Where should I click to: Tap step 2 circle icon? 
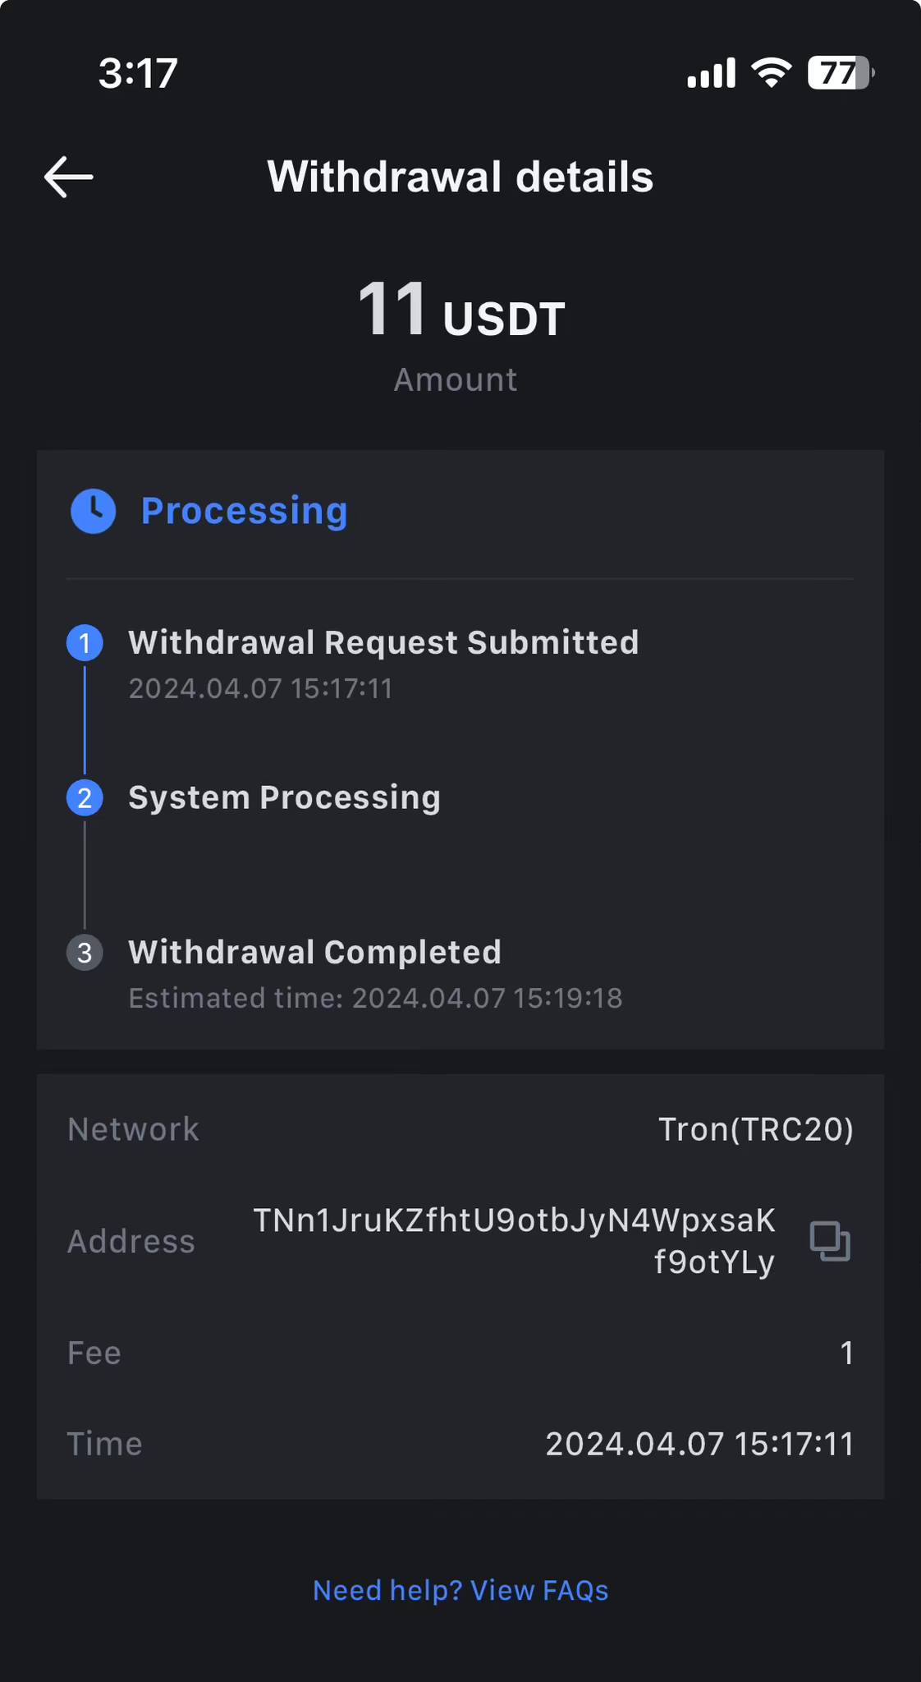[85, 797]
